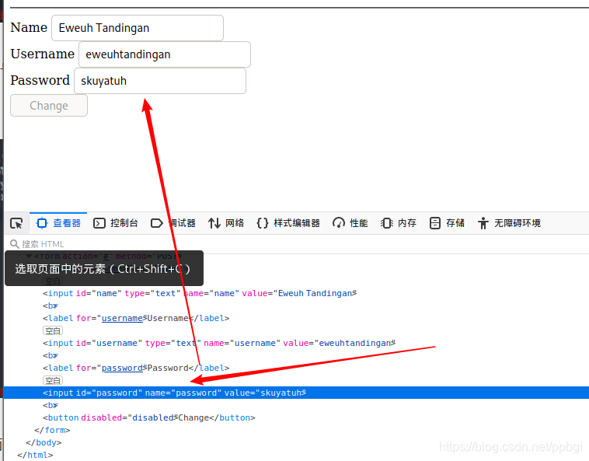Select the br node after password input
This screenshot has height=461, width=589.
click(x=51, y=405)
